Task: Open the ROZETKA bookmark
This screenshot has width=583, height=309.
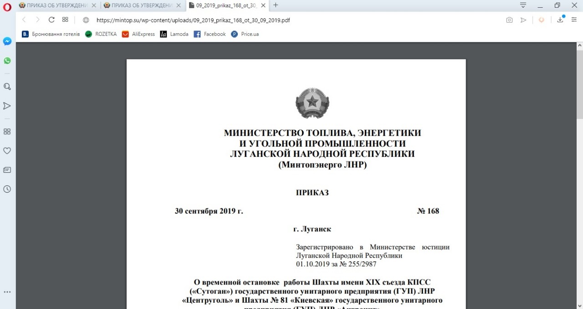Action: (101, 34)
